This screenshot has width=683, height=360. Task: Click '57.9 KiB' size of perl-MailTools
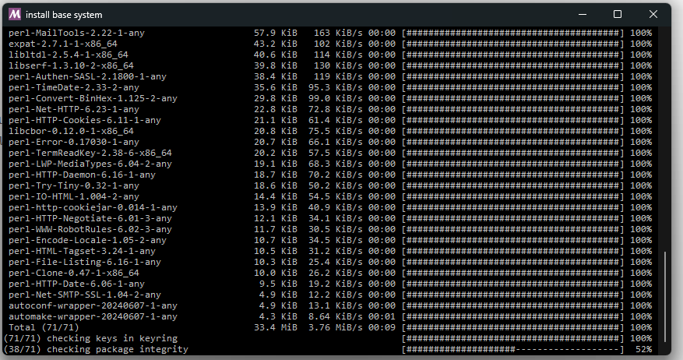(275, 34)
